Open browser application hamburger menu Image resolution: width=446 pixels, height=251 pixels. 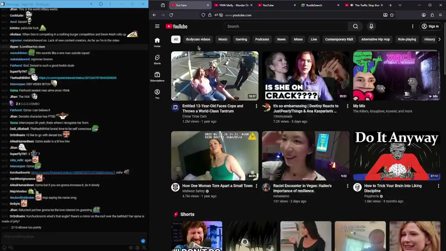click(440, 15)
